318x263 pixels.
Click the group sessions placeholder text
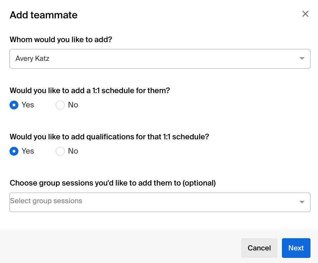46,201
